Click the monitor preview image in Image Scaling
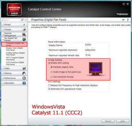This screenshot has height=126, width=132. pyautogui.click(x=96, y=69)
